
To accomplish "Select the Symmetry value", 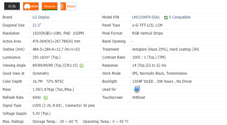I will point(41,73).
